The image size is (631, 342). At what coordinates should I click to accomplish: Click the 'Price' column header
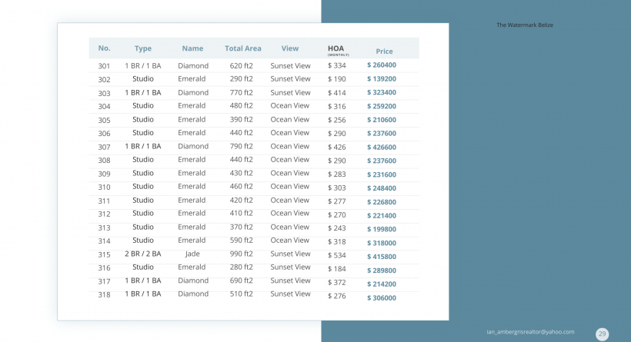(384, 51)
